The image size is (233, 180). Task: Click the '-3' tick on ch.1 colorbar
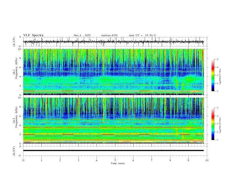[217, 59]
